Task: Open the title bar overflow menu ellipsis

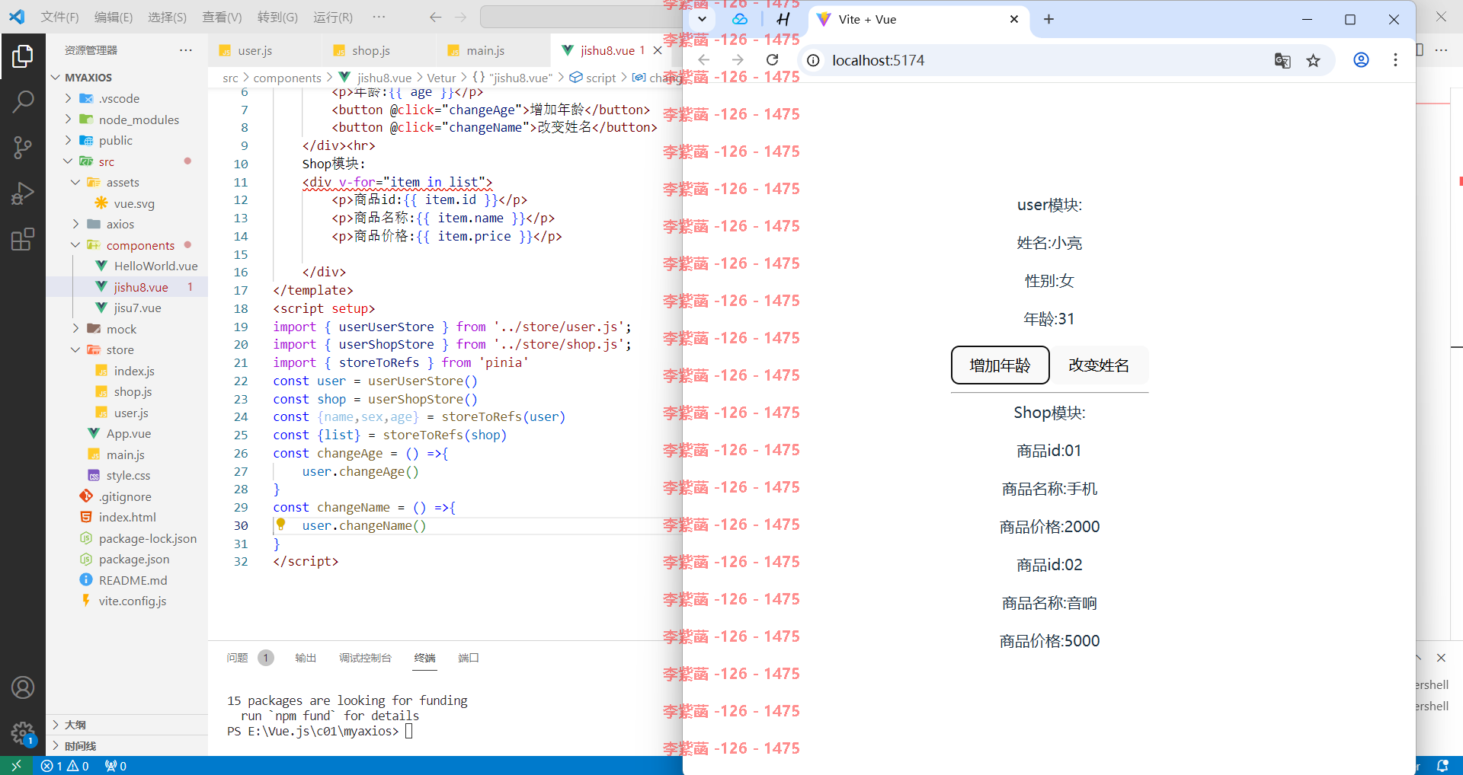Action: click(379, 17)
